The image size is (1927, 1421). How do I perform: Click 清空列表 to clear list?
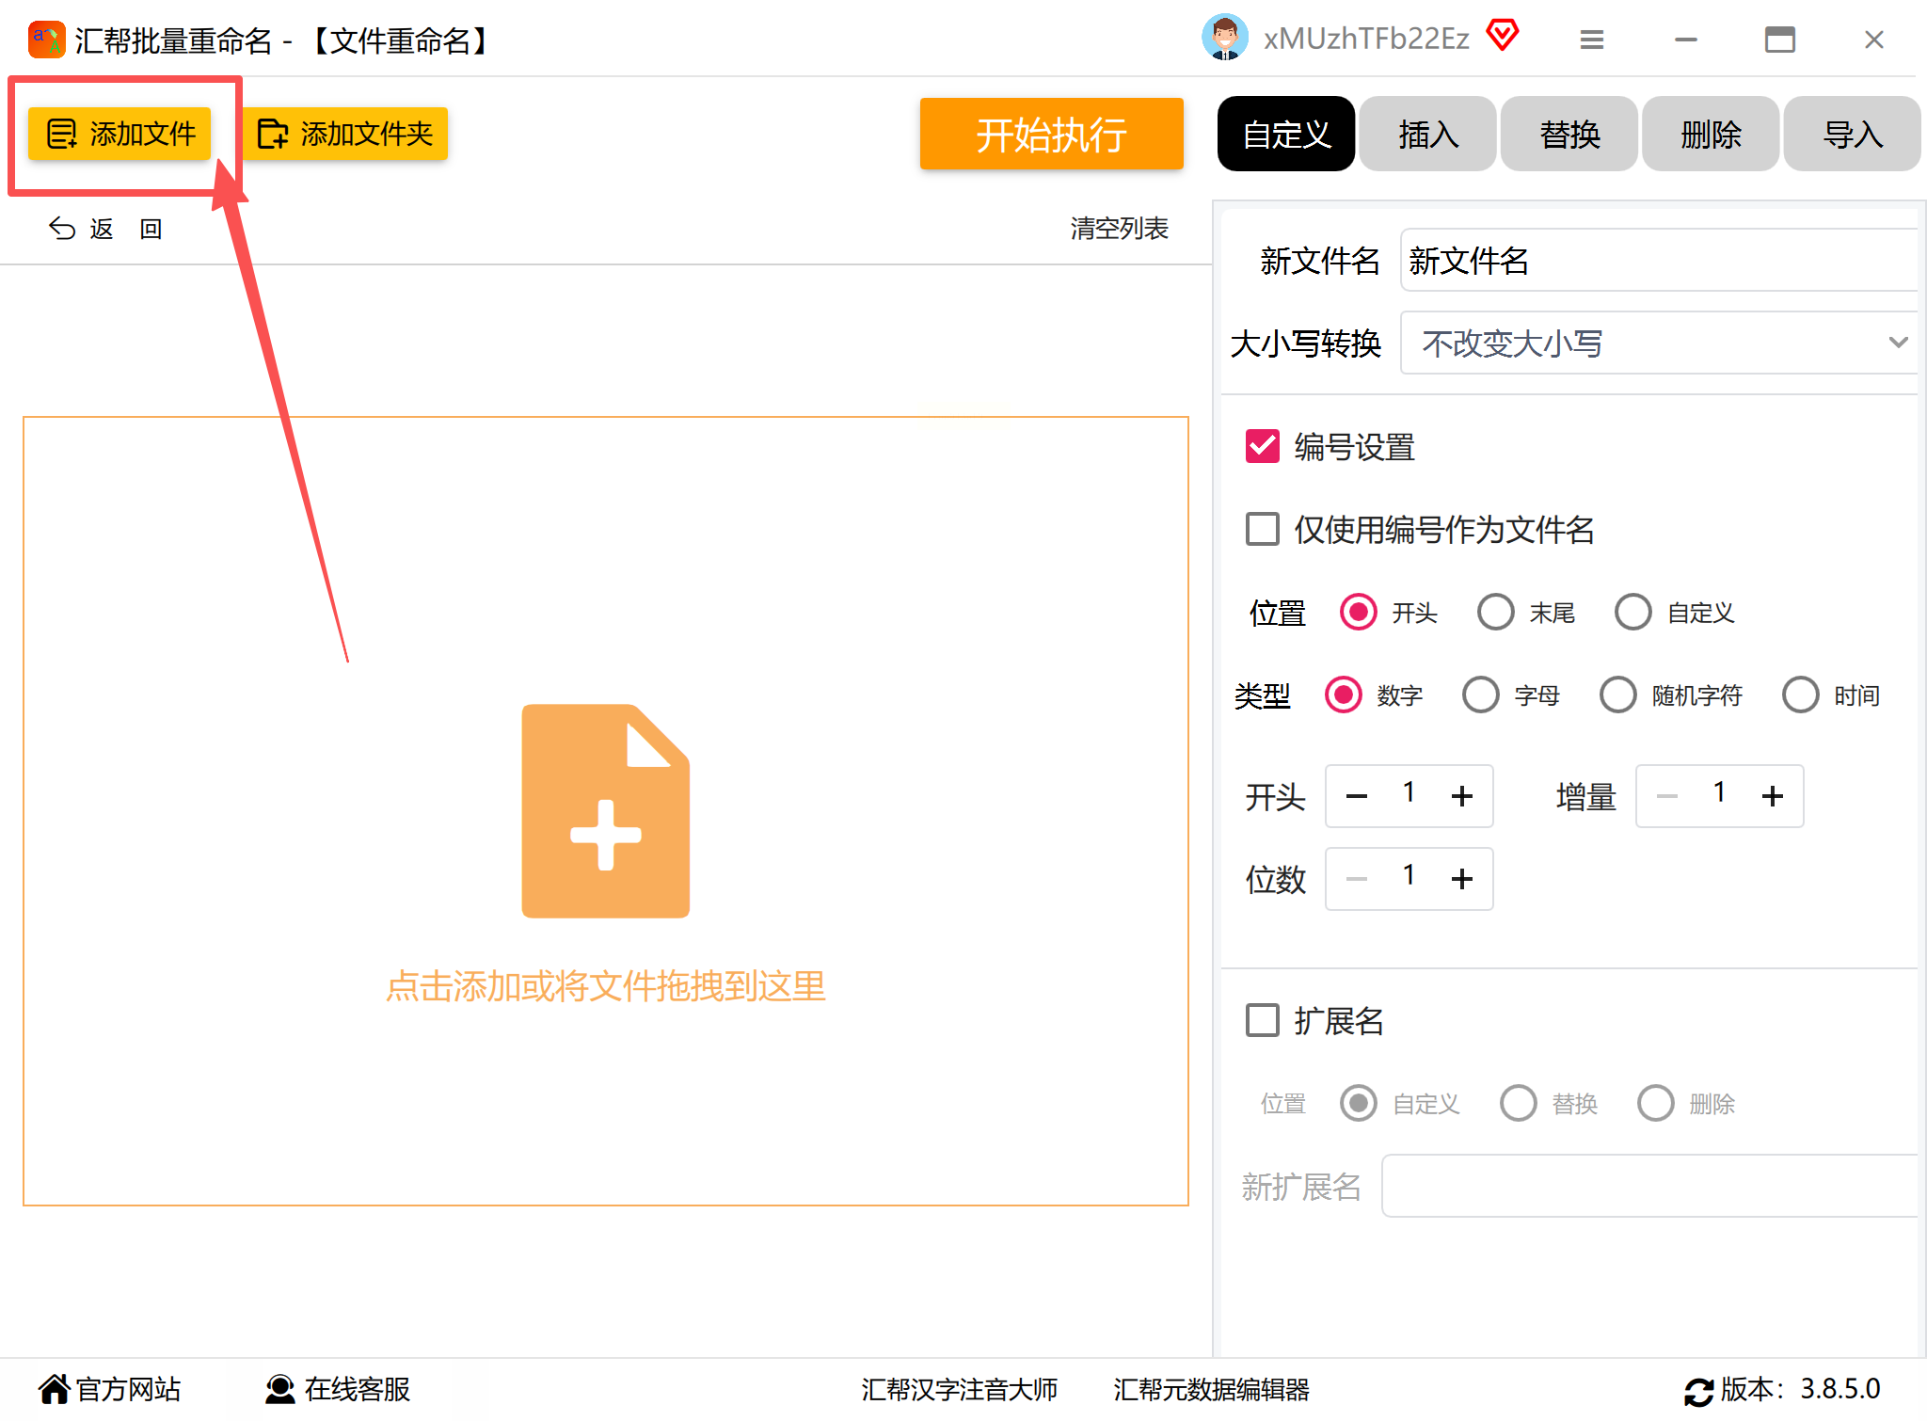1119,229
